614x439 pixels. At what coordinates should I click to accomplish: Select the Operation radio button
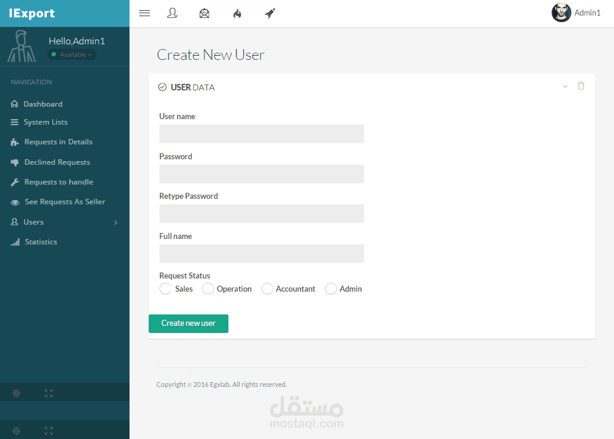(208, 289)
